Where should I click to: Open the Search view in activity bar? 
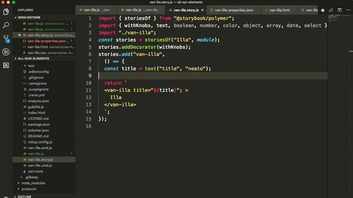6,25
